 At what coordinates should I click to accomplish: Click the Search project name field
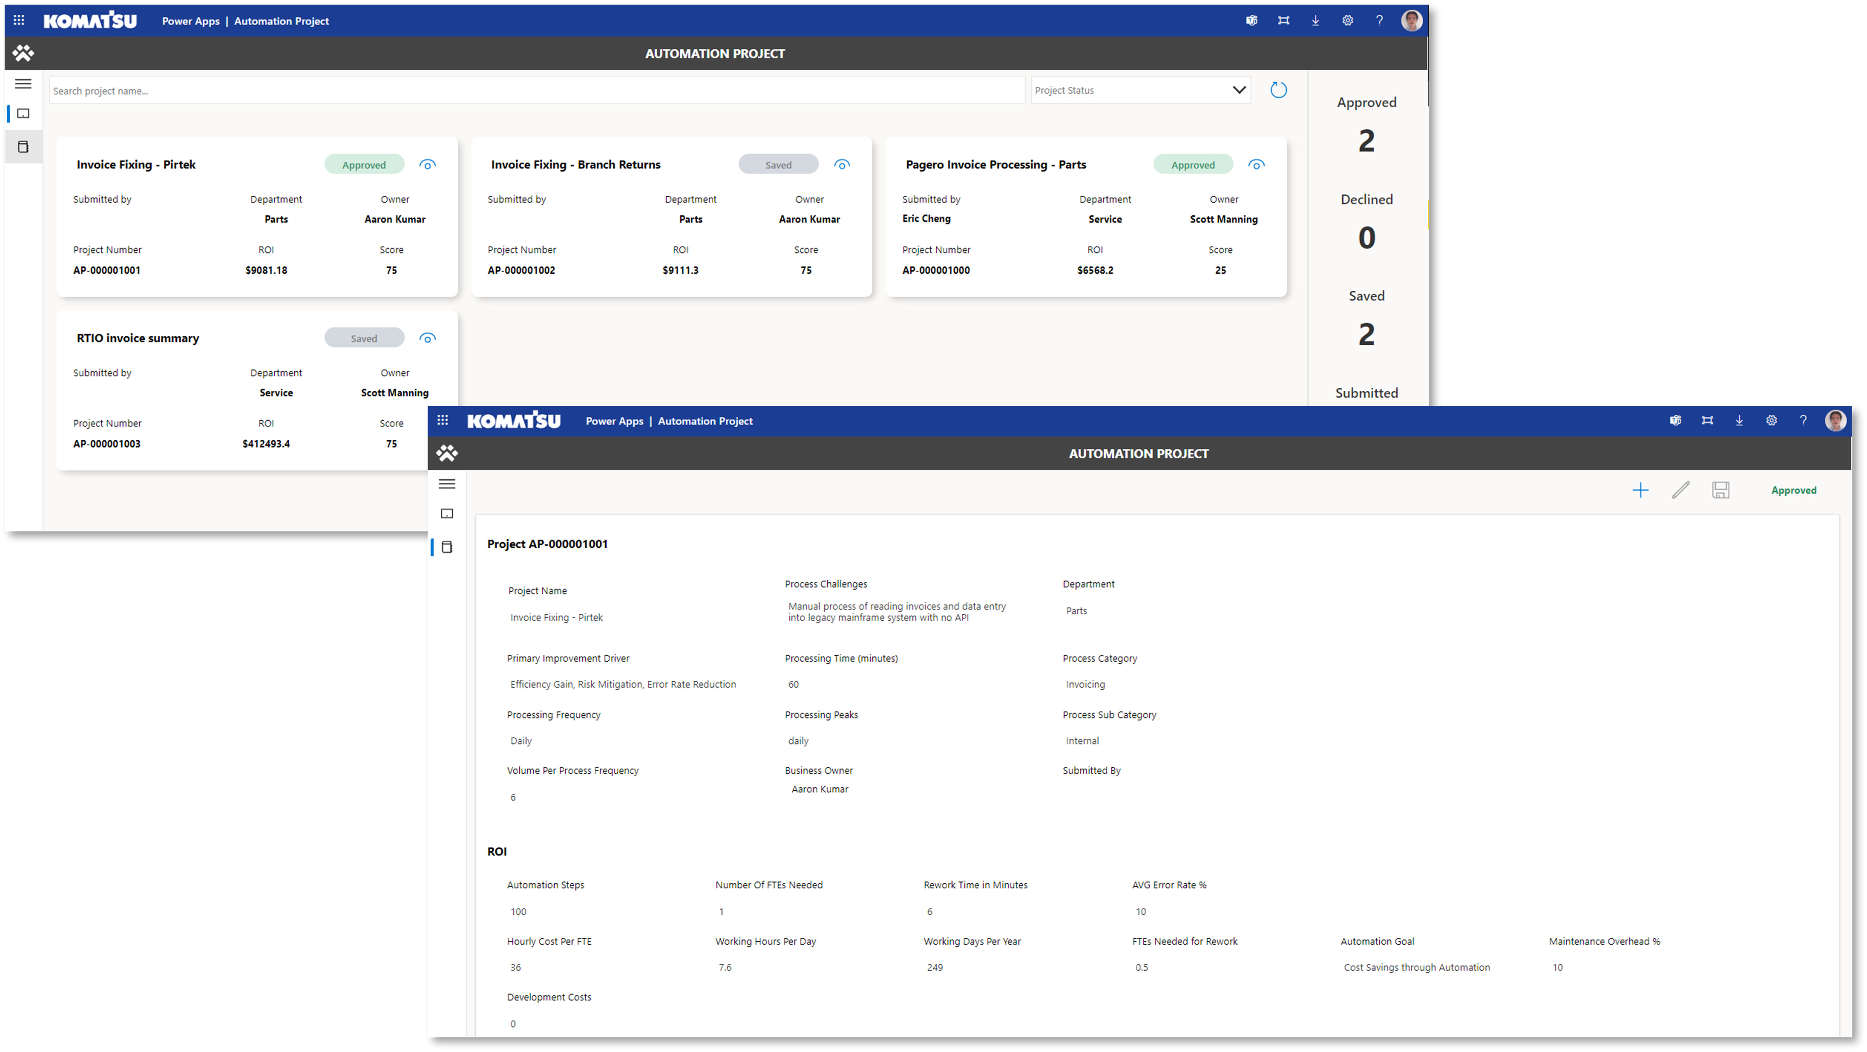coord(536,91)
